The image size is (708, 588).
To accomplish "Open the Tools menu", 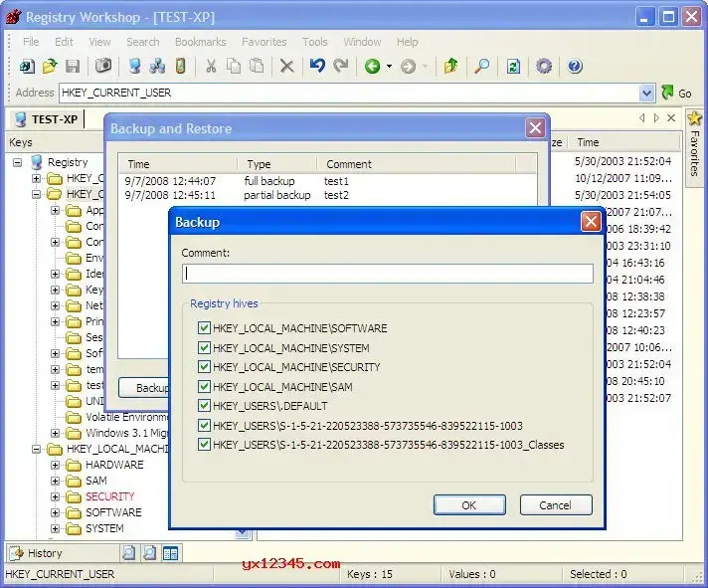I will click(x=314, y=42).
